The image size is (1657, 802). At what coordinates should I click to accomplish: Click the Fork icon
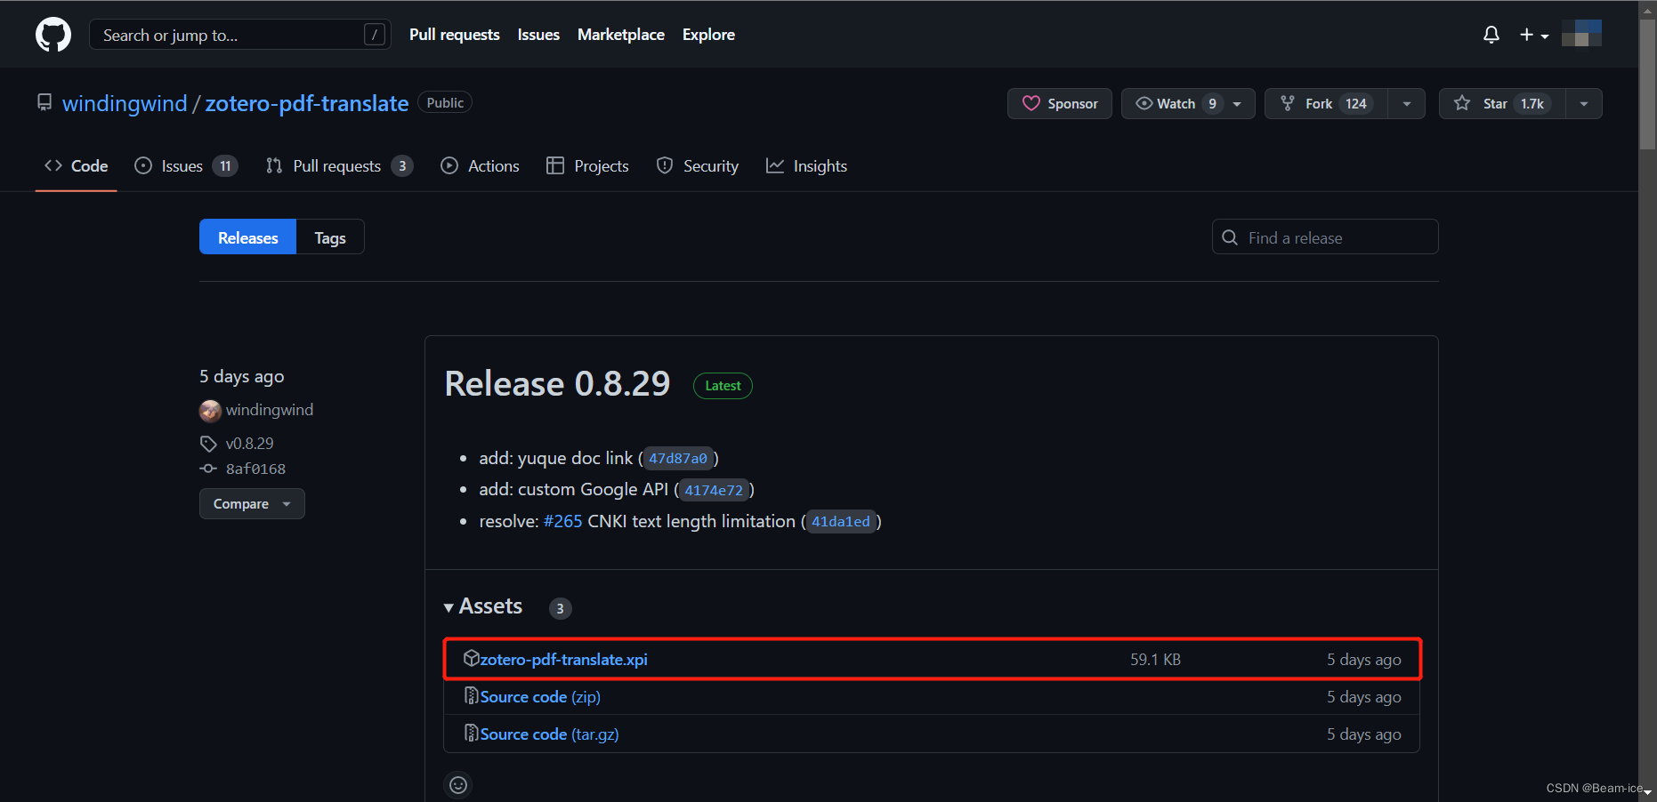1288,103
